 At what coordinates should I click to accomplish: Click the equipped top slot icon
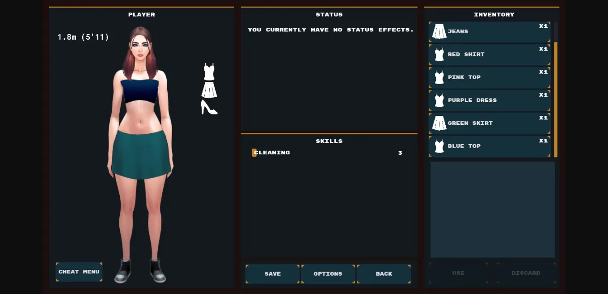(208, 71)
